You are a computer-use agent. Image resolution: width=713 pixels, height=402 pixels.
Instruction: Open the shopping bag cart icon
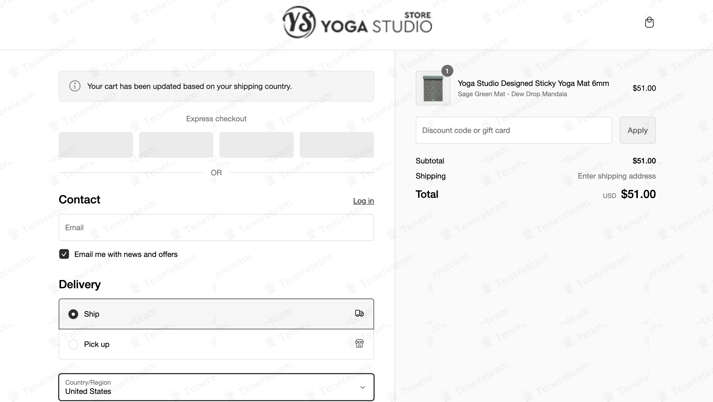point(649,22)
